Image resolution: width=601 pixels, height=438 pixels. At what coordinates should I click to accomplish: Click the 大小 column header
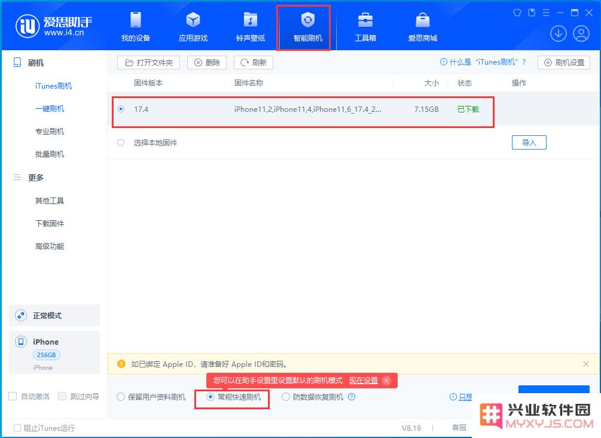point(432,83)
